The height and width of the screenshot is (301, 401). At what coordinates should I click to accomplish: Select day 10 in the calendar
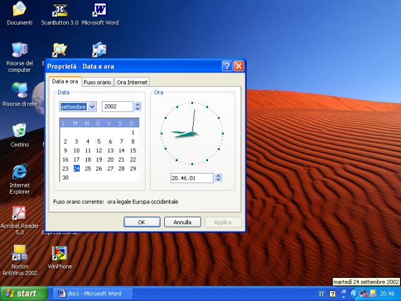pyautogui.click(x=76, y=150)
